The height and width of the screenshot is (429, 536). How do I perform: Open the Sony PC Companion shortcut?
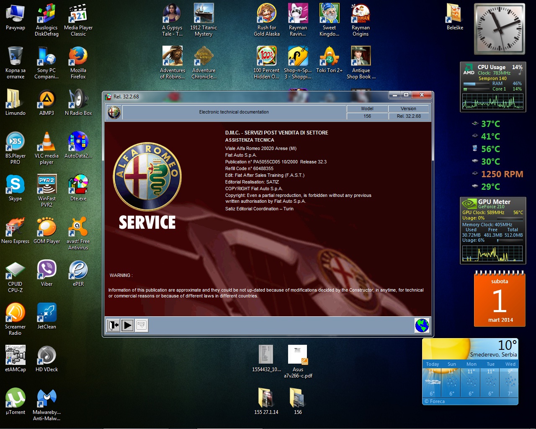coord(47,63)
